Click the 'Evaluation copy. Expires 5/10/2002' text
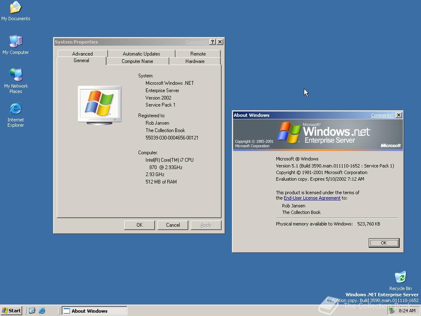Image resolution: width=421 pixels, height=316 pixels. point(320,179)
